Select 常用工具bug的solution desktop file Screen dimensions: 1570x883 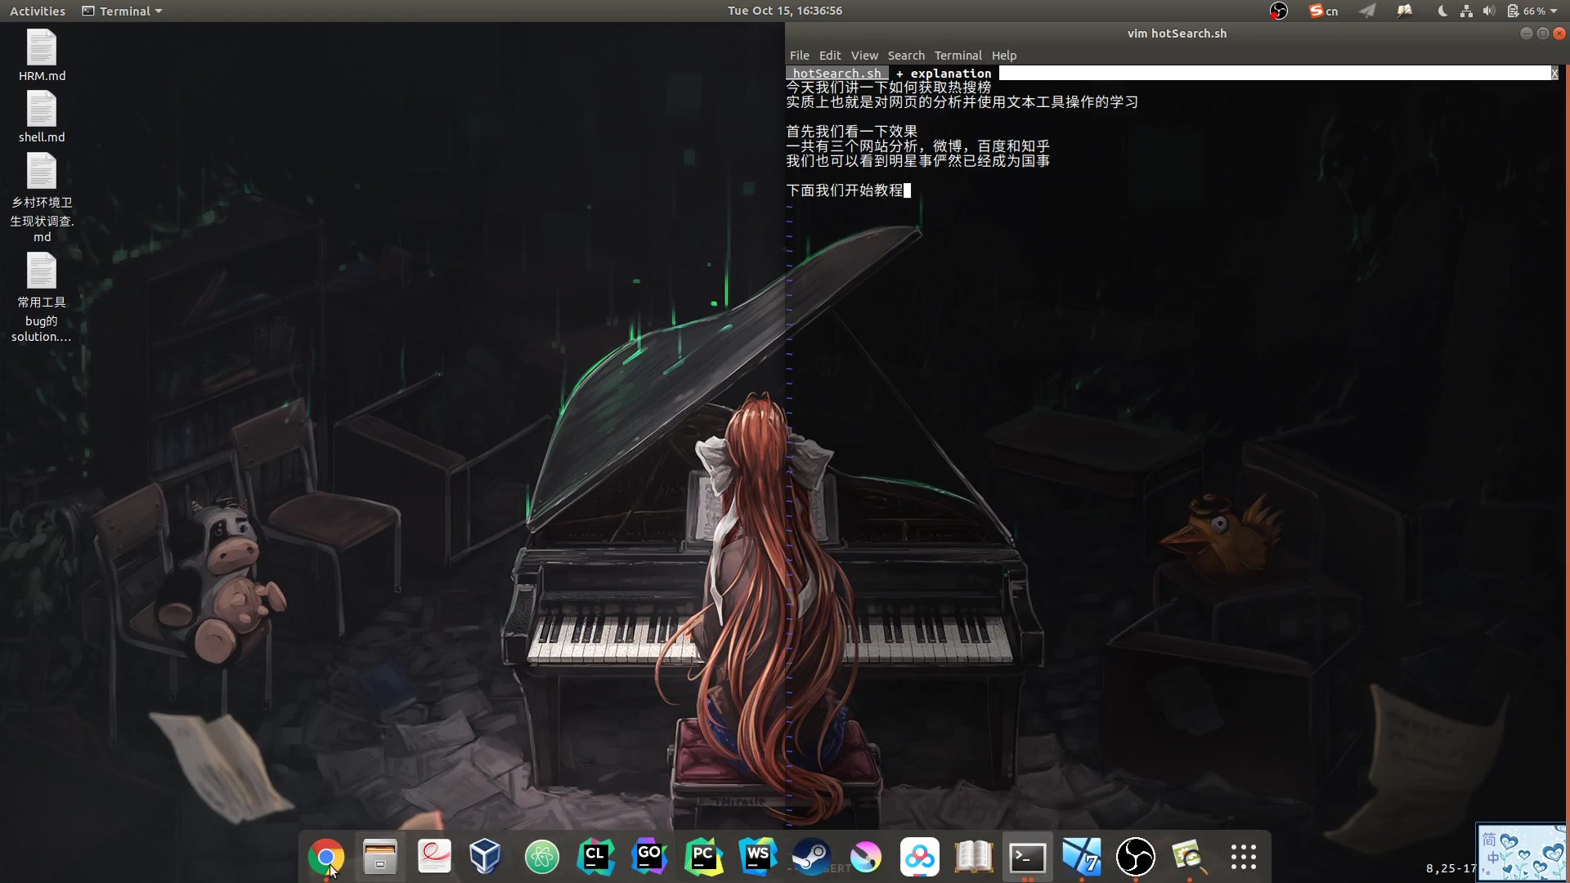(42, 298)
